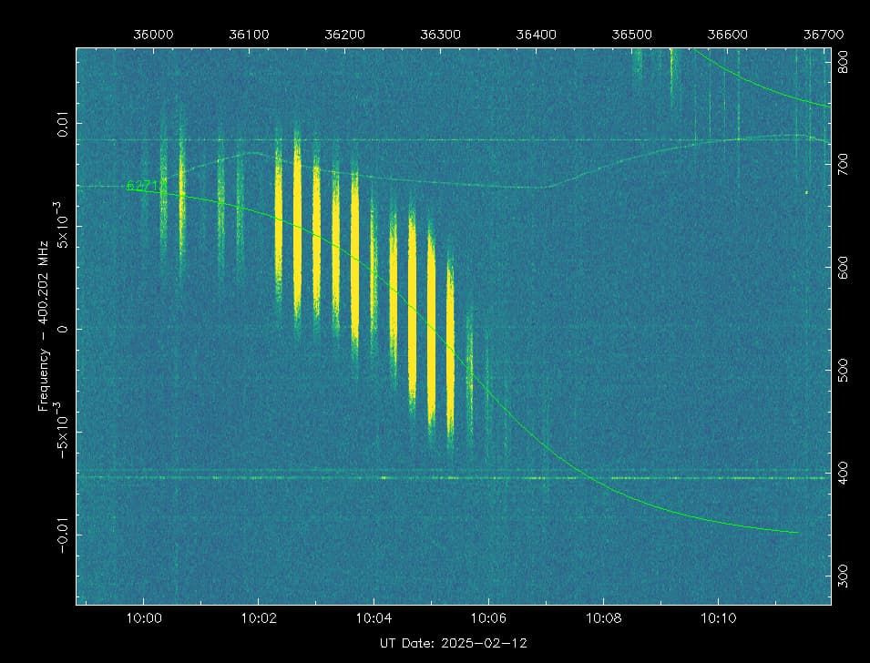Click the 500 right axis label
This screenshot has width=870, height=663.
[x=844, y=370]
